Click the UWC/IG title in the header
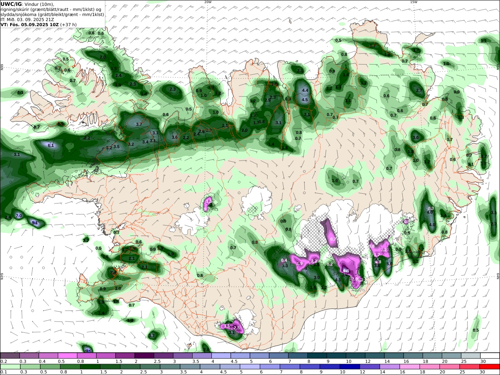 point(11,4)
